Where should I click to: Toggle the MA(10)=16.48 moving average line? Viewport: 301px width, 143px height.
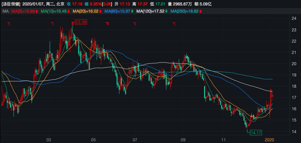(53, 12)
